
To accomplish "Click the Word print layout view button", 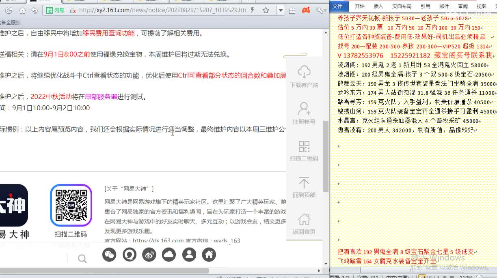I will pyautogui.click(x=422, y=276).
